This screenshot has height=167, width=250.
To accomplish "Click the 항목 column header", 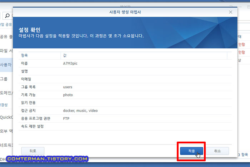I will click(x=40, y=55).
